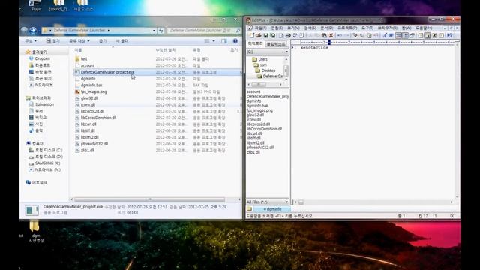Select libcurl.dll in EditPlus file list
Viewport: 480px width, 270px height.
click(254, 133)
